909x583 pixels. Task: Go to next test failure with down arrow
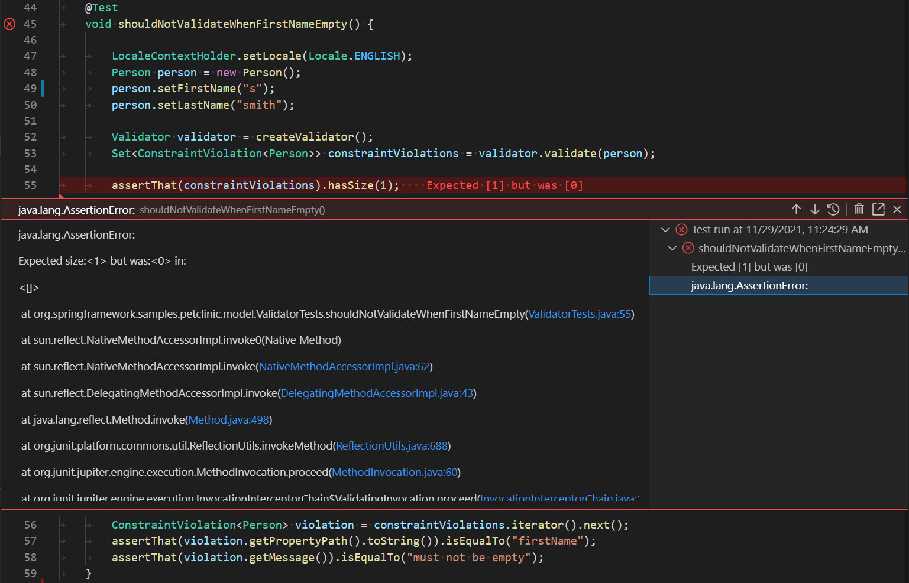(x=814, y=210)
